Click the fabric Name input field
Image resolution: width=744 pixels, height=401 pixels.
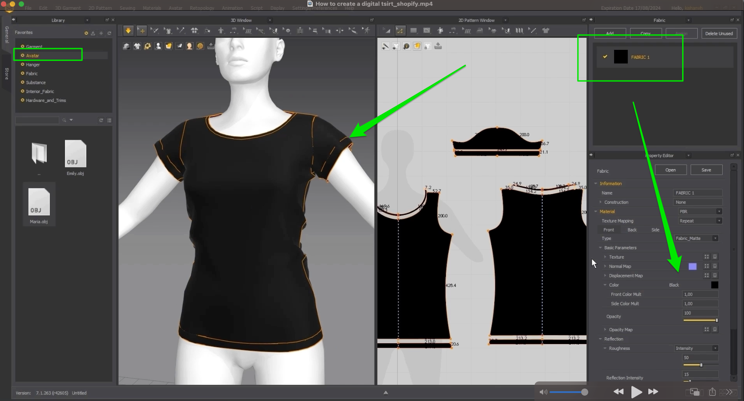point(698,193)
